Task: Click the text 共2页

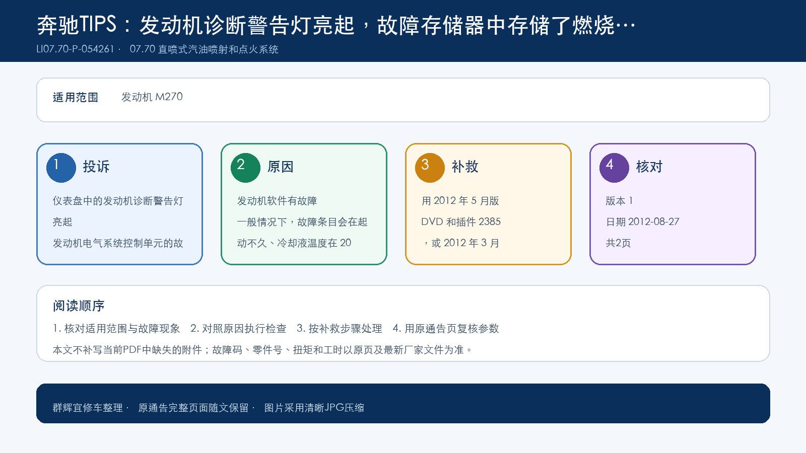Action: pos(618,243)
